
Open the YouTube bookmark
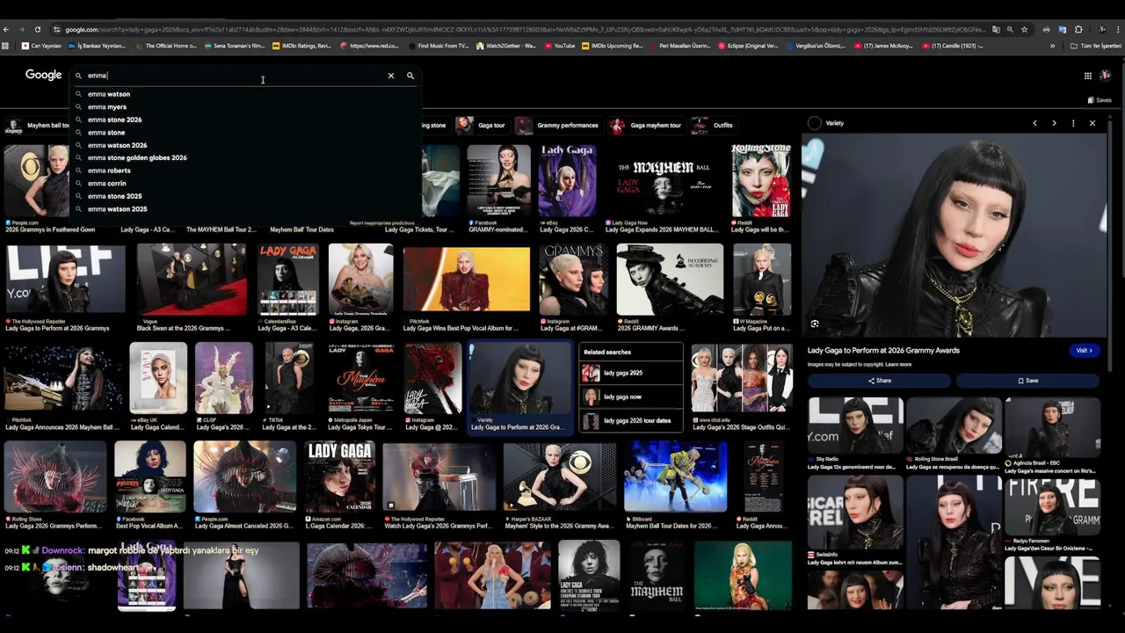[559, 46]
